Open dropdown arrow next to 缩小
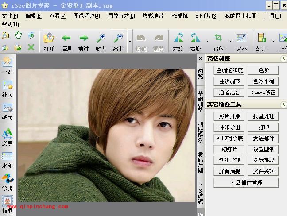Viewport: 287px width, 216px height. pos(130,41)
